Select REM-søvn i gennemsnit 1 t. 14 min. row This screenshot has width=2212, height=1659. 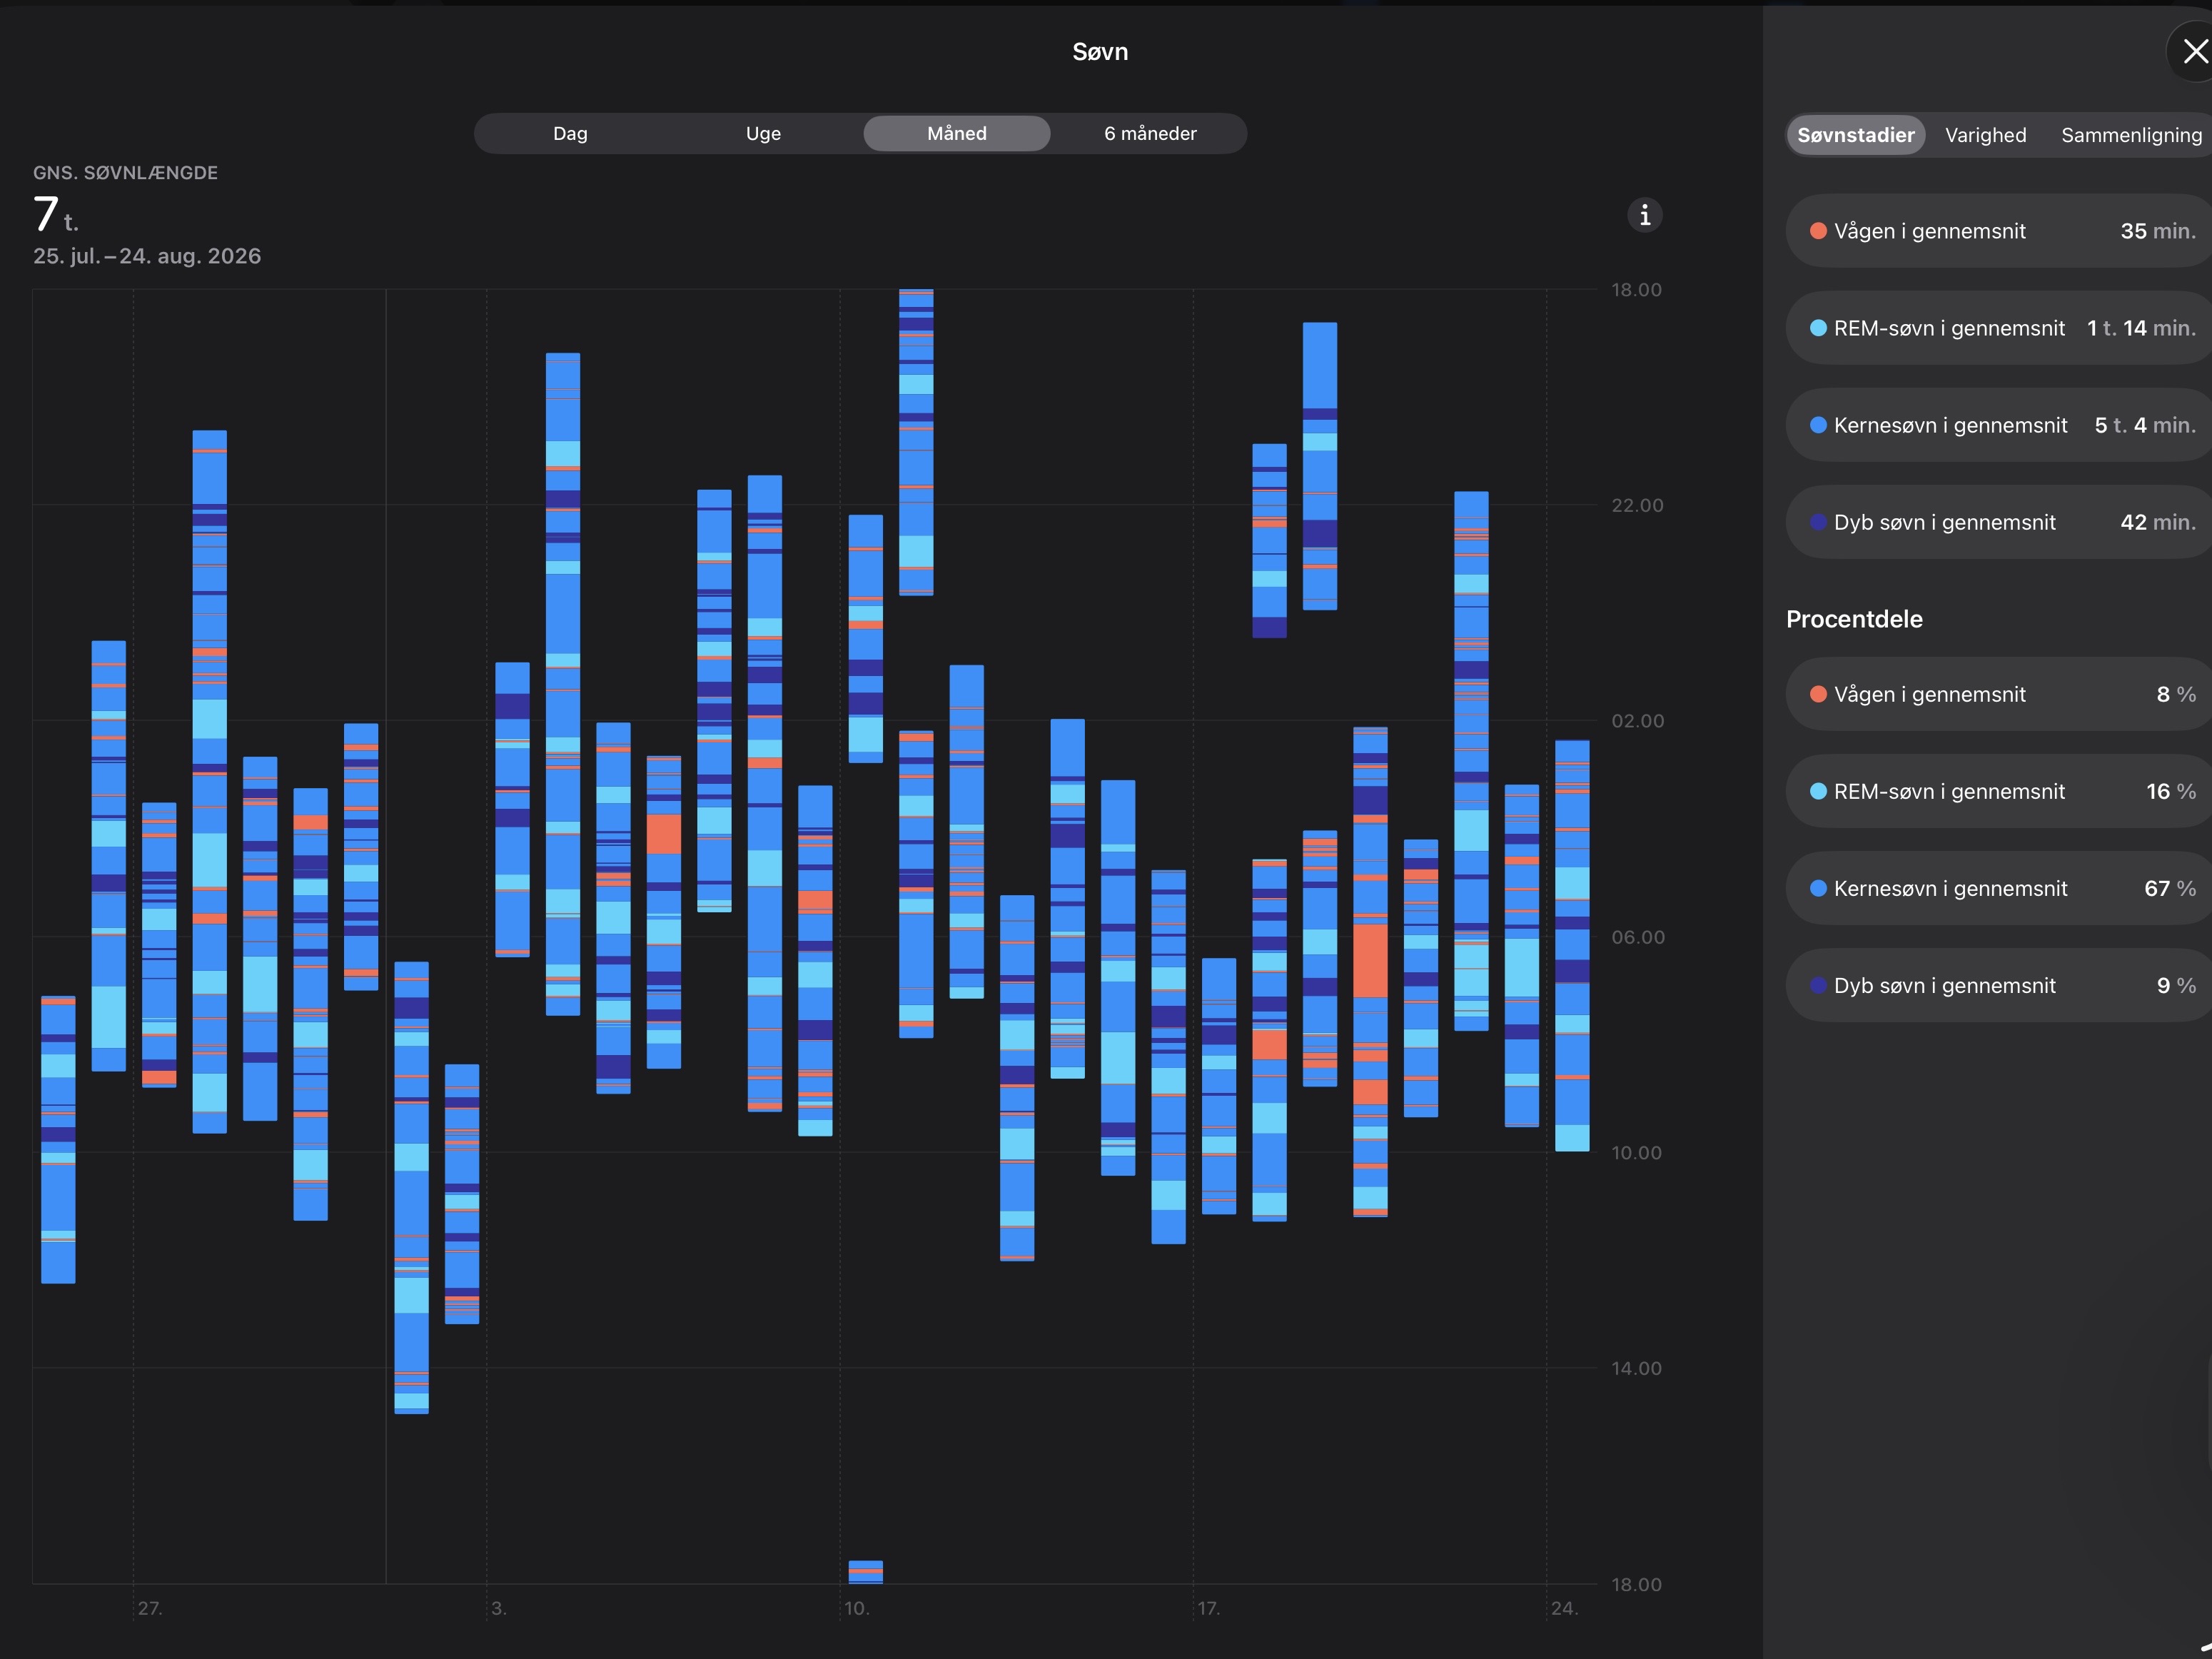[1999, 328]
